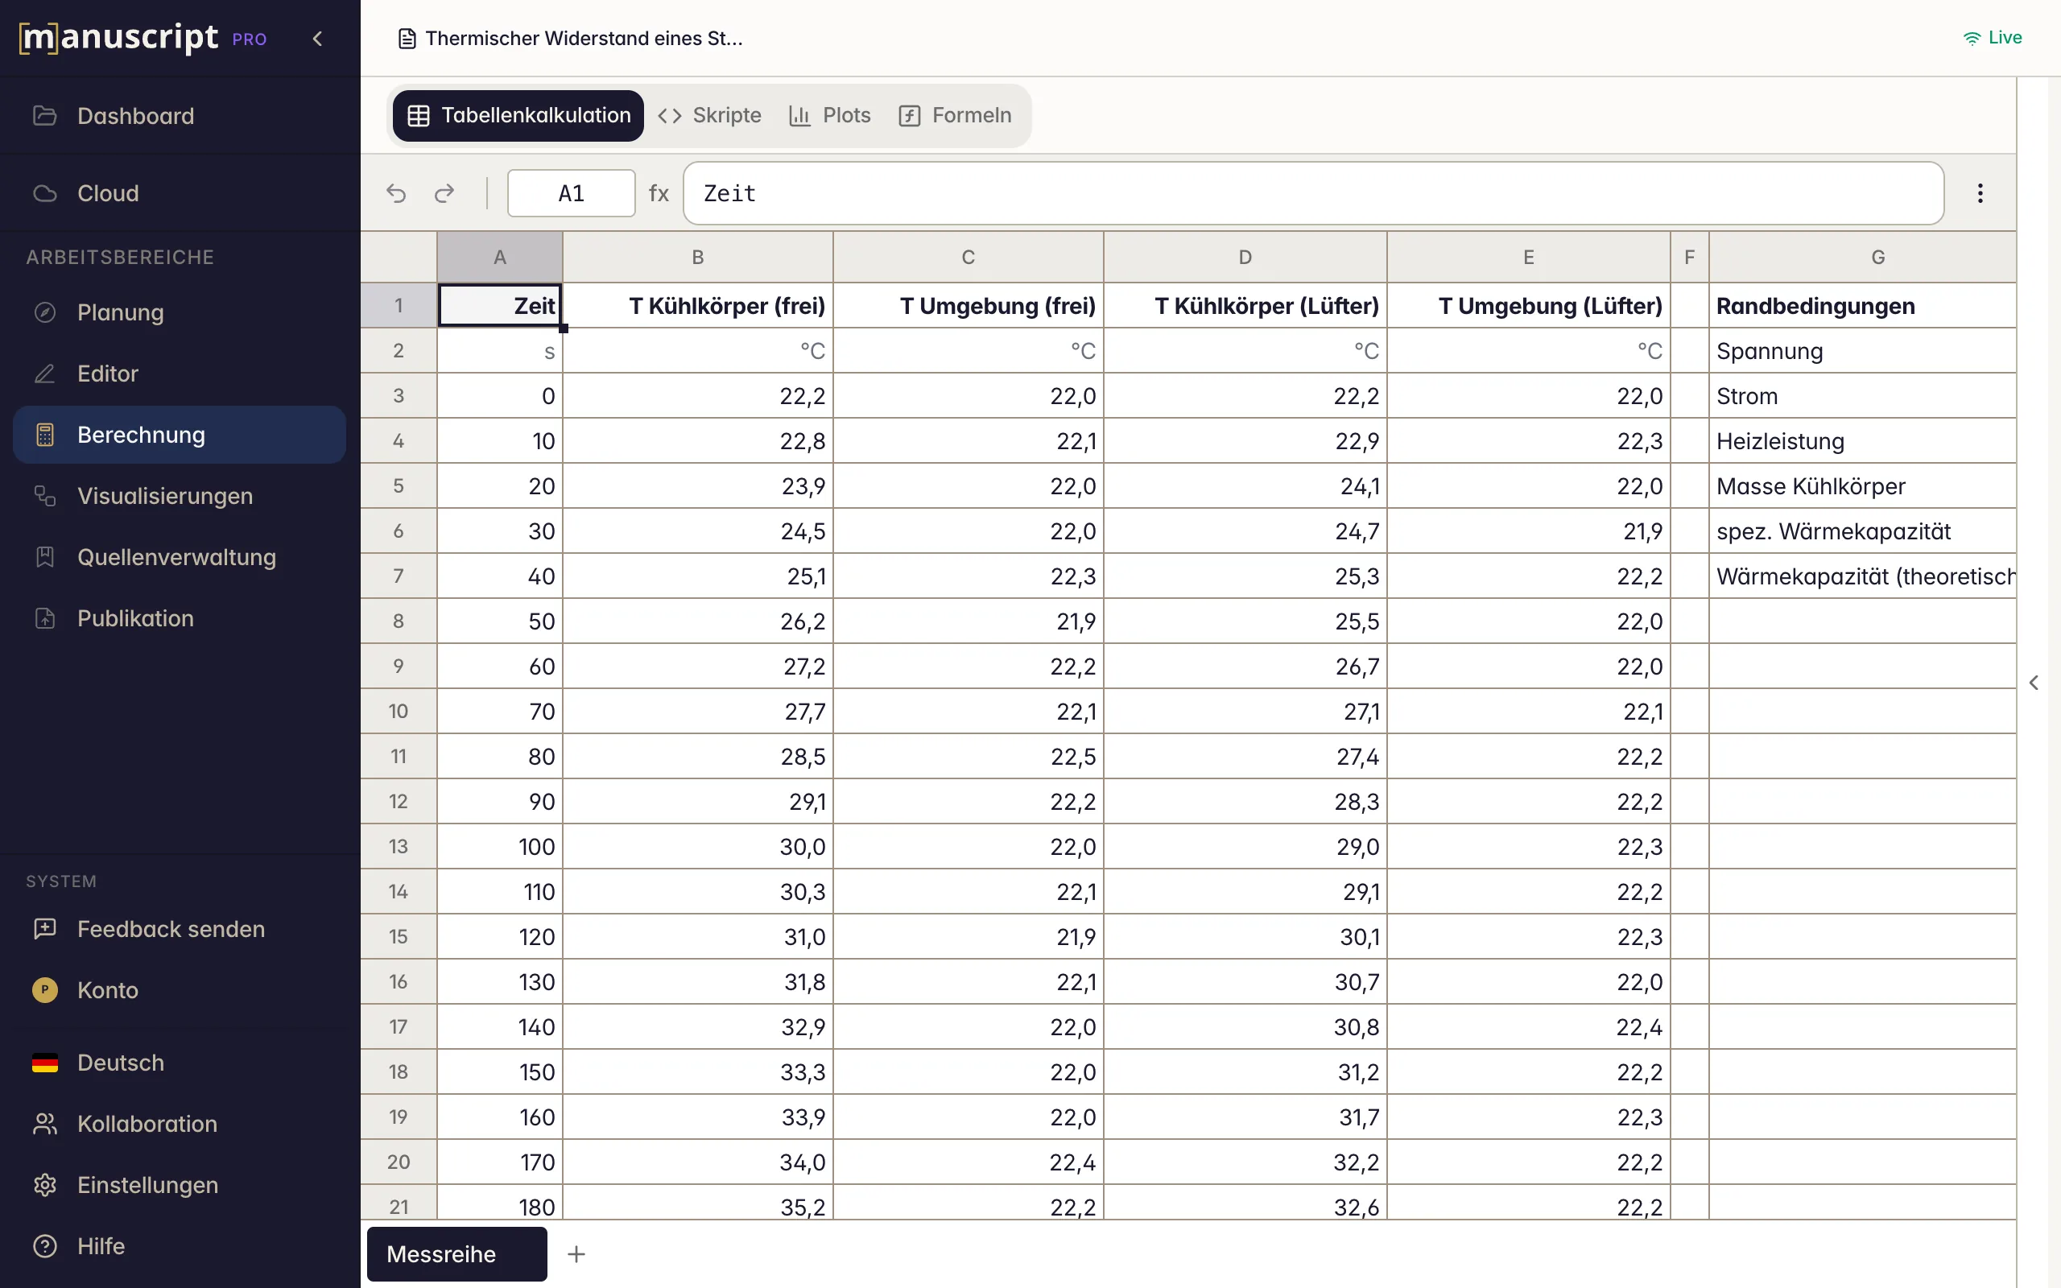2061x1288 pixels.
Task: Open Visualisierungen in the sidebar
Action: [x=180, y=496]
